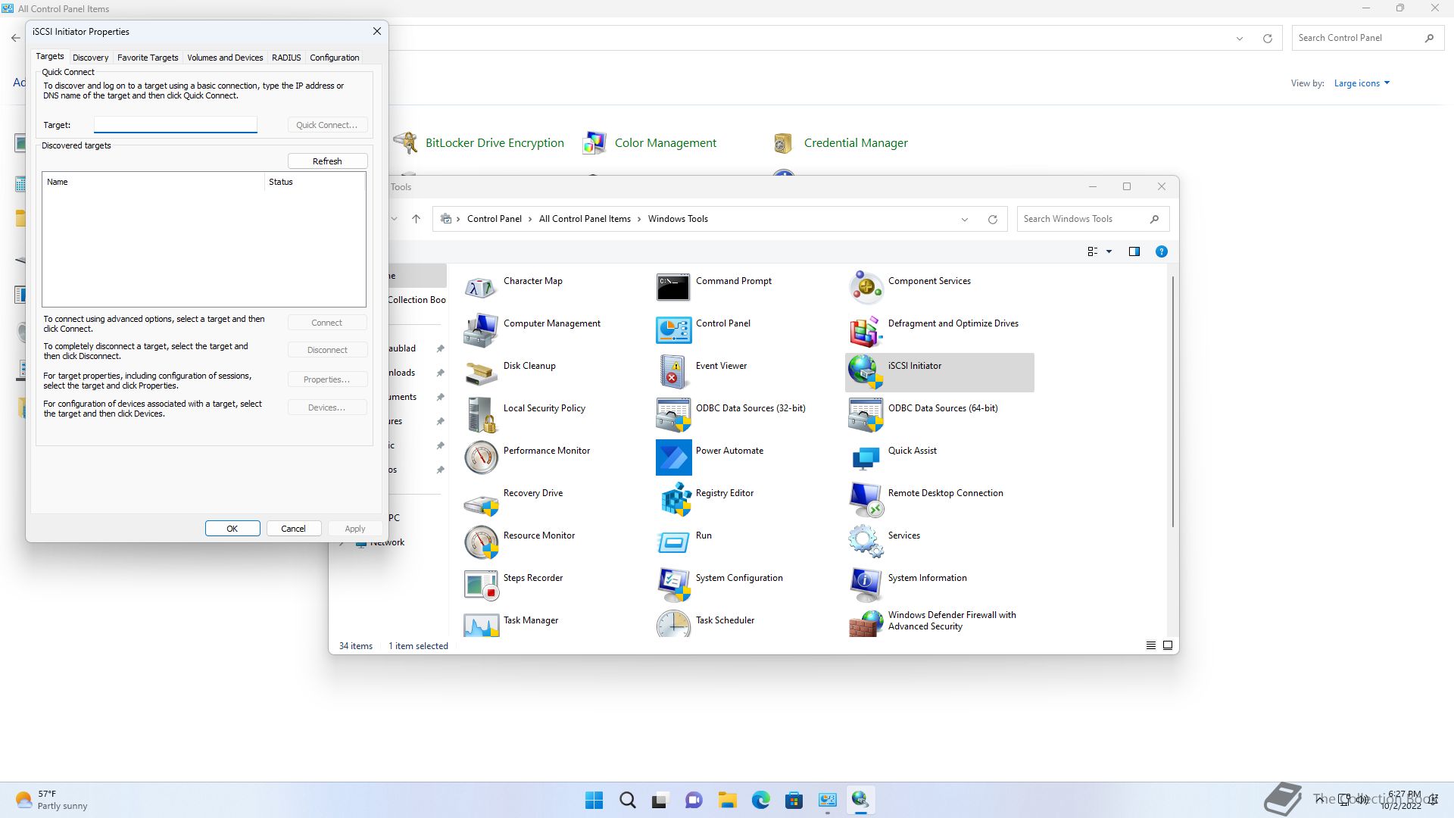Click vertical scrollbar in Windows Tools window
Screen dimensions: 1454x818
[x=1173, y=401]
